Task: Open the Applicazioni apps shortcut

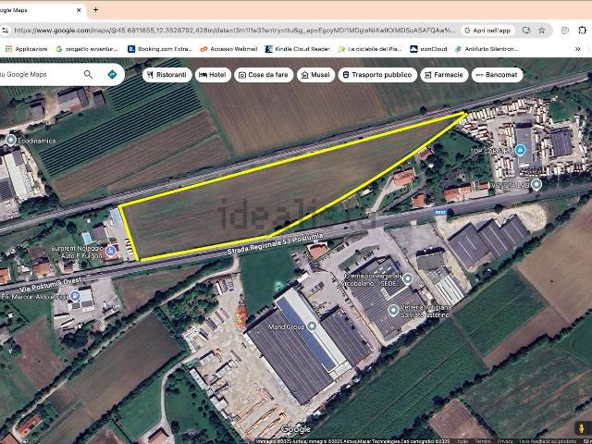Action: 27,49
